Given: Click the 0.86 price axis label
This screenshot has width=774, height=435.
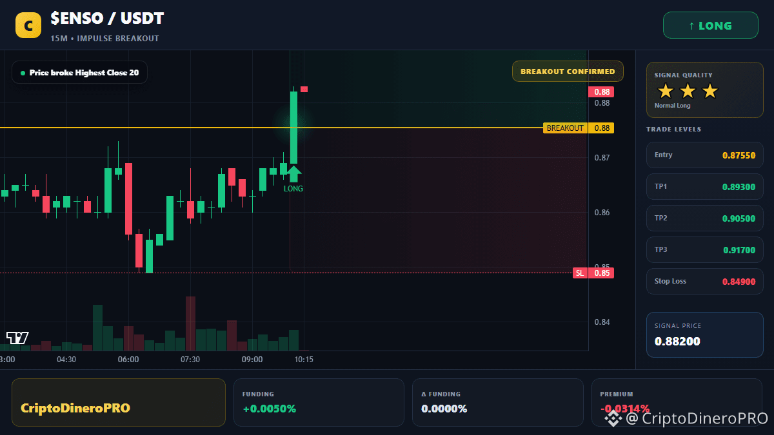Looking at the screenshot, I should (602, 213).
